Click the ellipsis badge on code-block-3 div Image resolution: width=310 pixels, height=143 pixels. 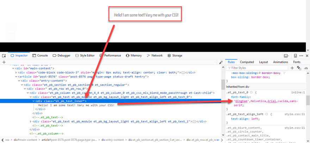click(x=183, y=73)
